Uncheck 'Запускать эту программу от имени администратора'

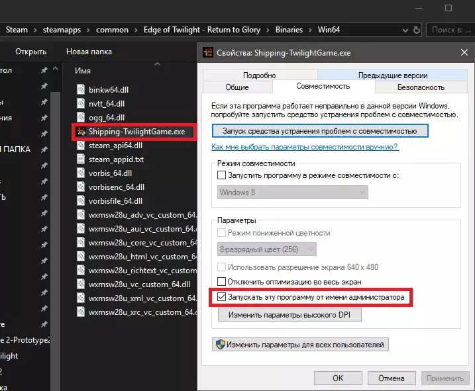[221, 297]
